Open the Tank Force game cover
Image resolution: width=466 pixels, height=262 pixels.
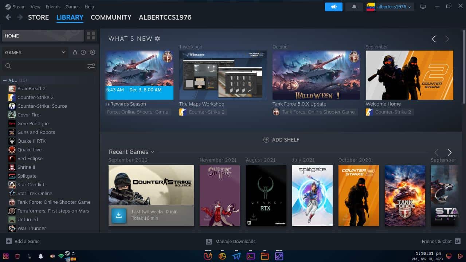click(x=405, y=195)
